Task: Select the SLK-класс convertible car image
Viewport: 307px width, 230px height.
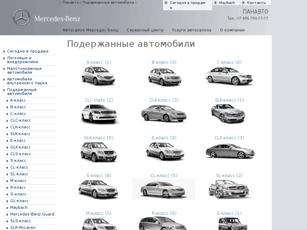Action: [228, 114]
